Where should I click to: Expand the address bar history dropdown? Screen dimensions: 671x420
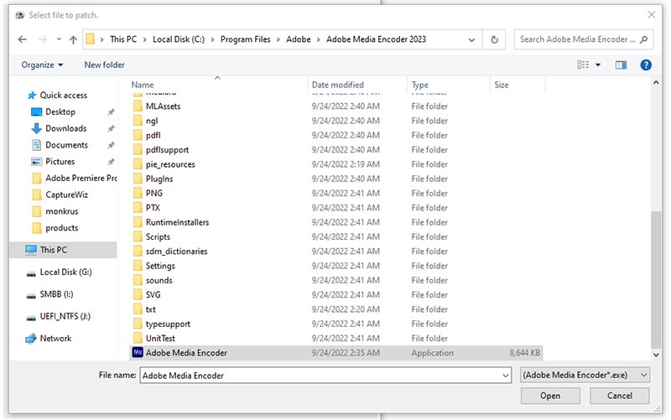click(x=471, y=39)
